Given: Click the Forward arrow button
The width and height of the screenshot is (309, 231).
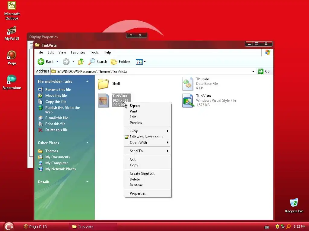Looking at the screenshot, I should click(66, 62).
